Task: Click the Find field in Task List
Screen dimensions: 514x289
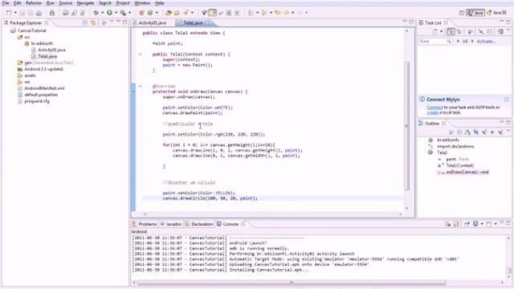Action: coord(435,41)
